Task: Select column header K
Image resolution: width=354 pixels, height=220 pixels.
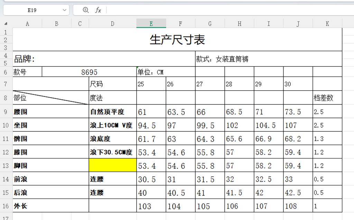Action: [327, 24]
